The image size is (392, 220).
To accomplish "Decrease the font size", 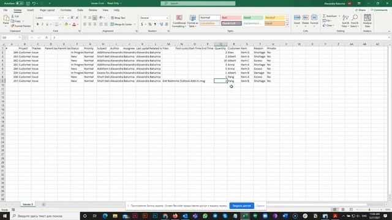I will (x=77, y=18).
